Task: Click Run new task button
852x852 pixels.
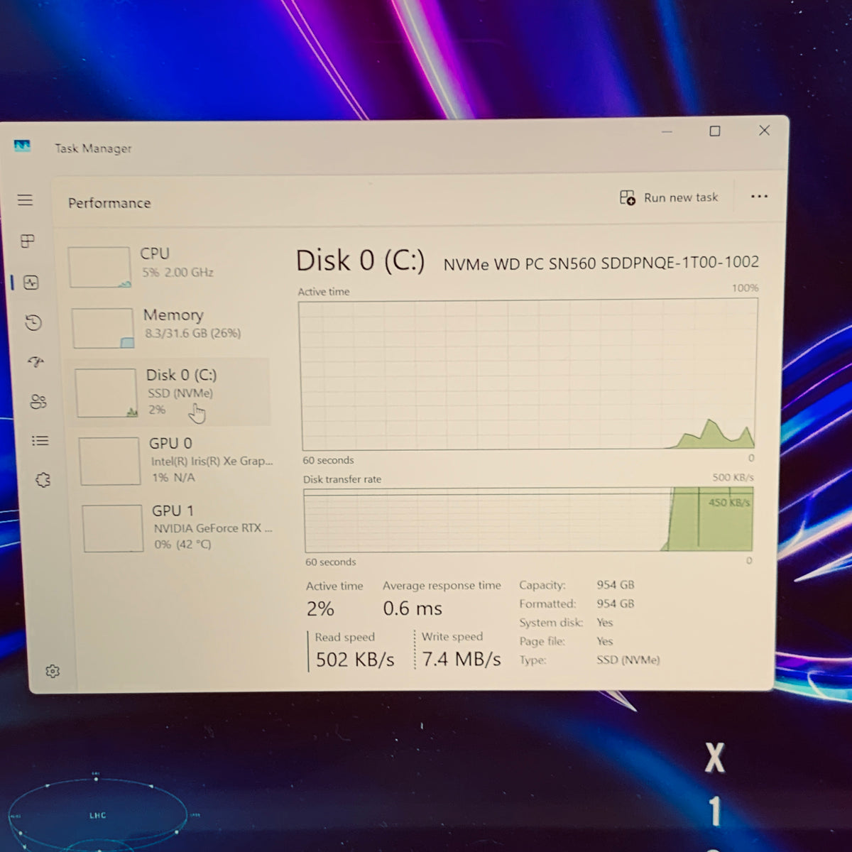Action: [668, 197]
